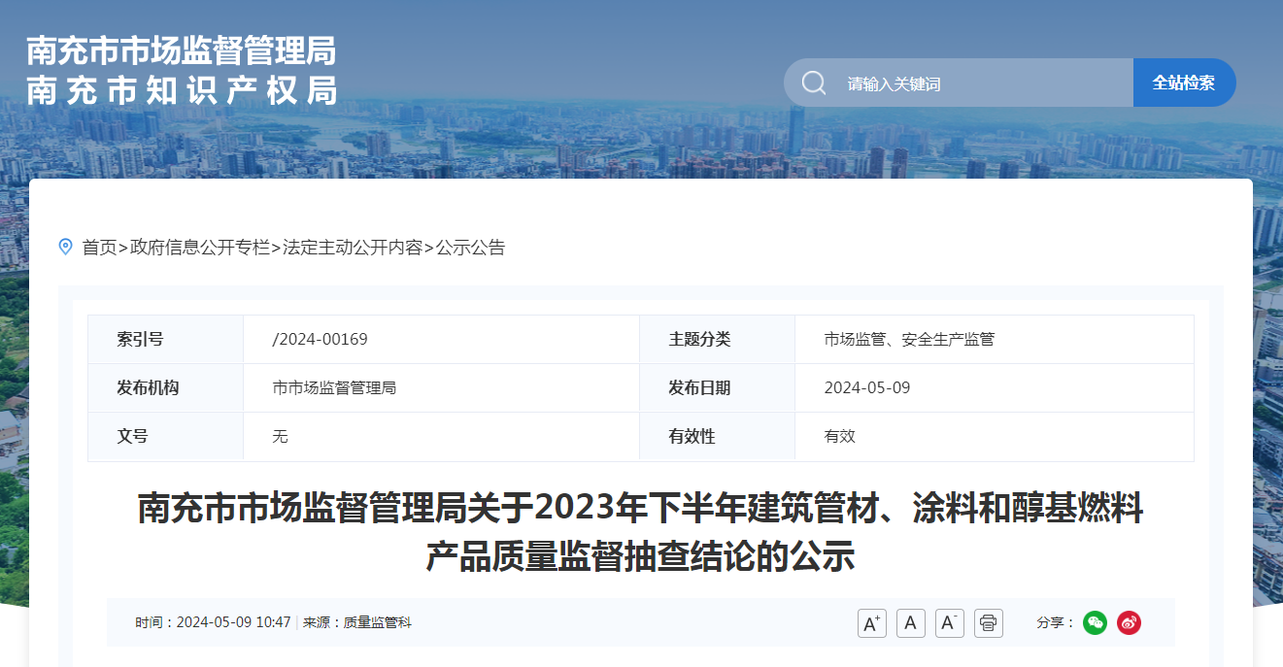Navigate to 公示公告 breadcrumb item
Screen dimensions: 1283x667
470,248
